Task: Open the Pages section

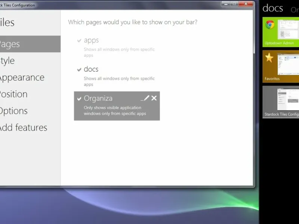Action: [x=30, y=44]
